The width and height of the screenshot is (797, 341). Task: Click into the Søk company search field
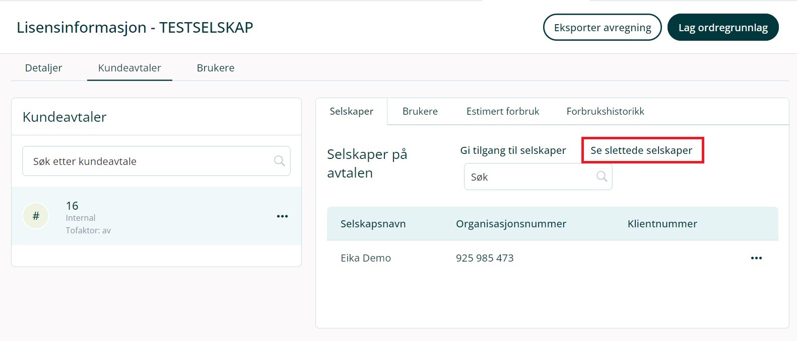click(529, 177)
